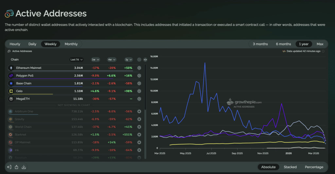Click the Celo chain logo
This screenshot has height=174, width=335.
click(11, 91)
